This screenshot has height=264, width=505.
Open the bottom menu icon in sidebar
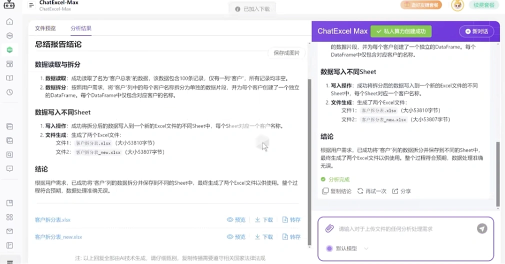[9, 261]
